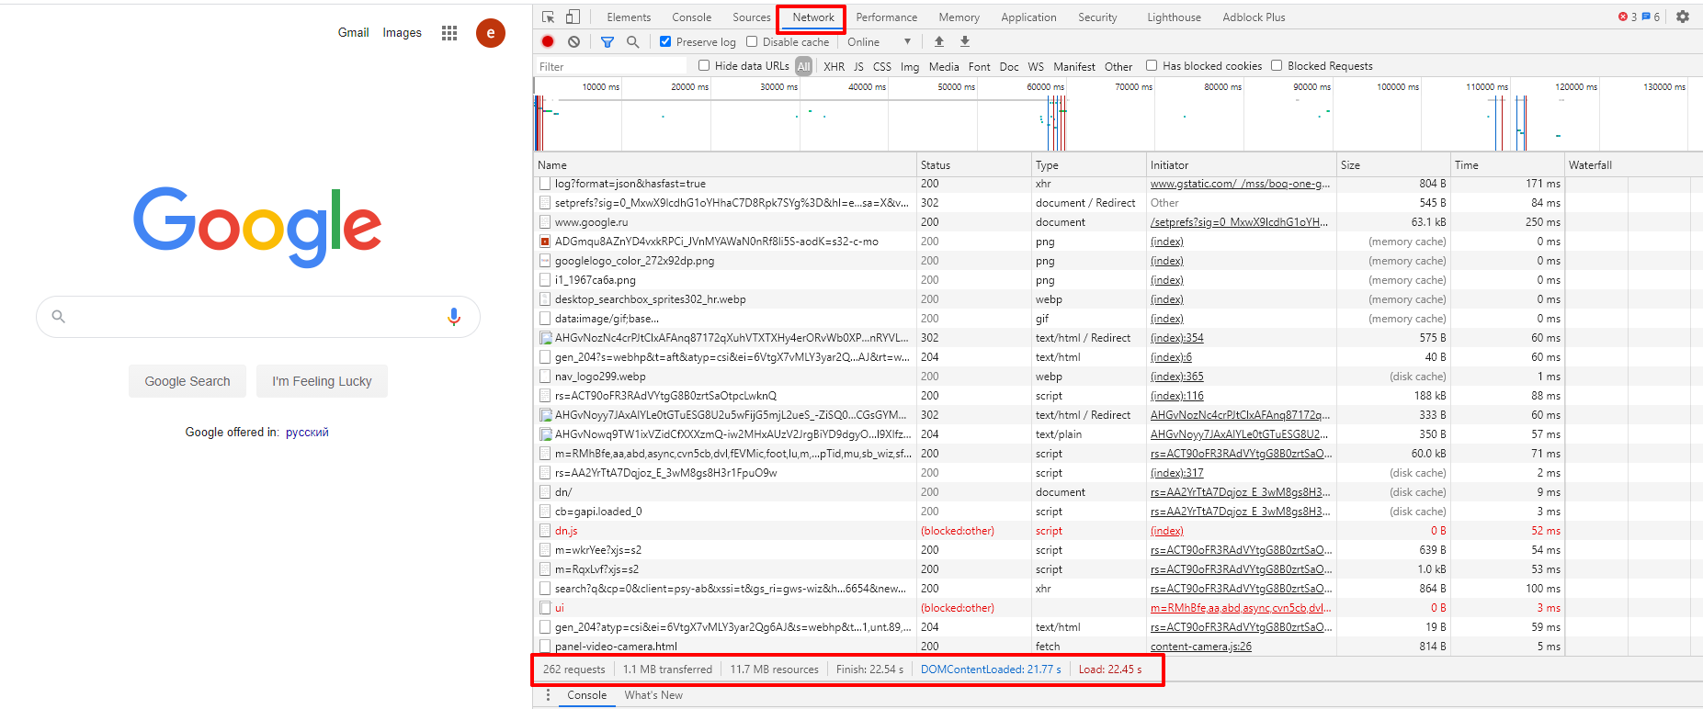Viewport: 1703px width, 709px height.
Task: Switch to the Performance tab
Action: tap(886, 17)
